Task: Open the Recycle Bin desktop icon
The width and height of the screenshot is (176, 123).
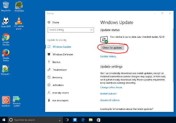Action: (6, 6)
